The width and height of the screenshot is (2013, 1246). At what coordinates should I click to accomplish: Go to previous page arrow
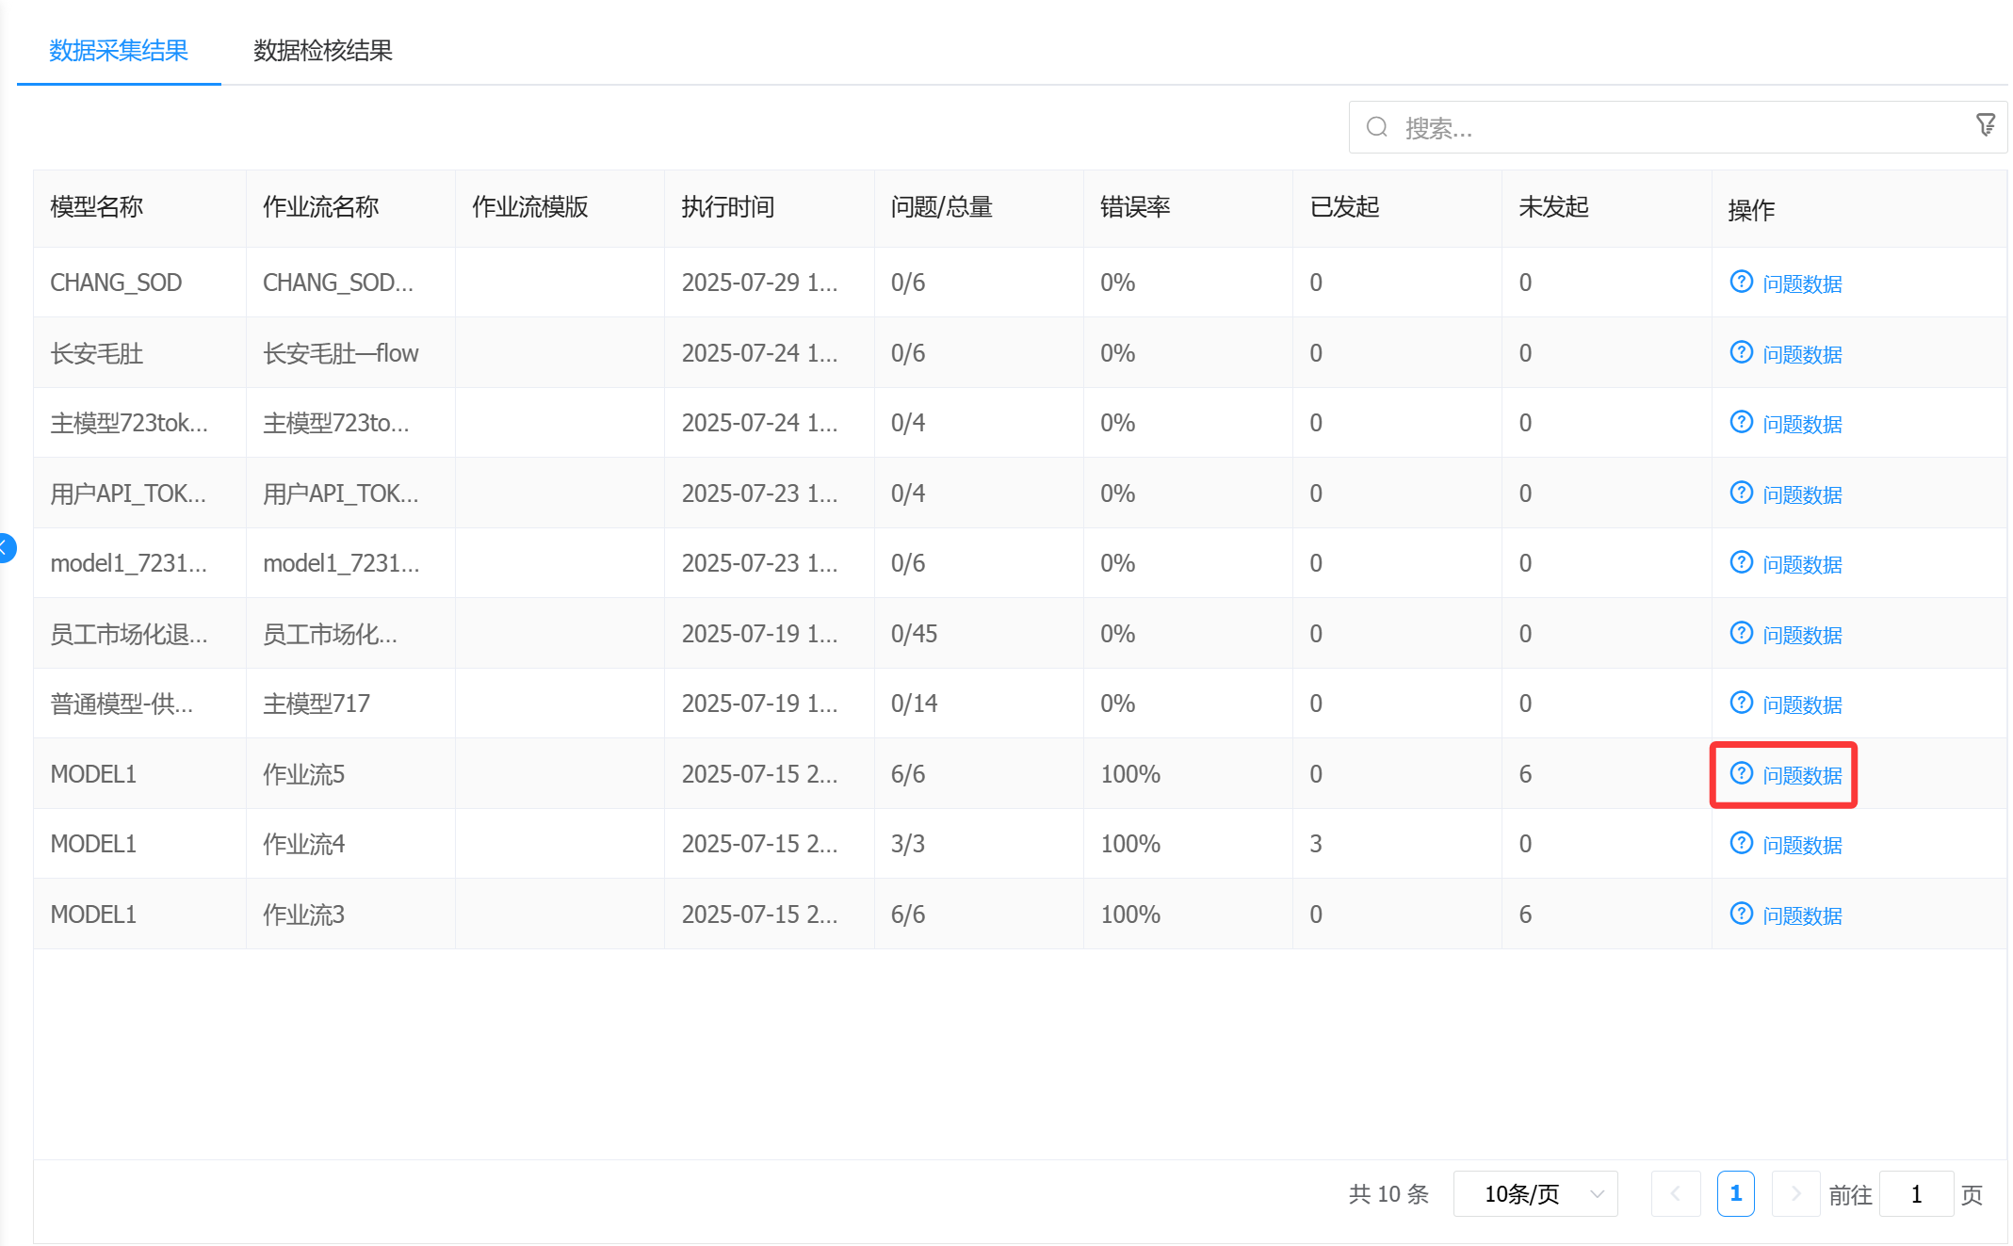[1675, 1194]
